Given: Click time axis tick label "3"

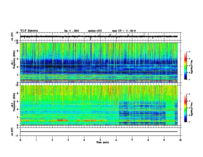Looking at the screenshot, I should click(68, 140).
